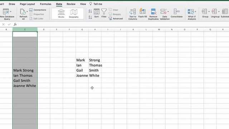The image size is (229, 129).
Task: Group the selected rows or columns
Action: pyautogui.click(x=205, y=13)
